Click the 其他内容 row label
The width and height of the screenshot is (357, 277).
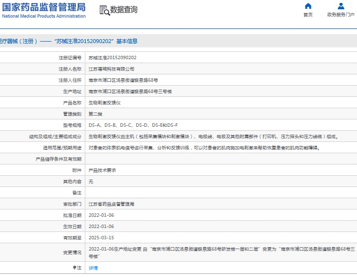[72, 182]
